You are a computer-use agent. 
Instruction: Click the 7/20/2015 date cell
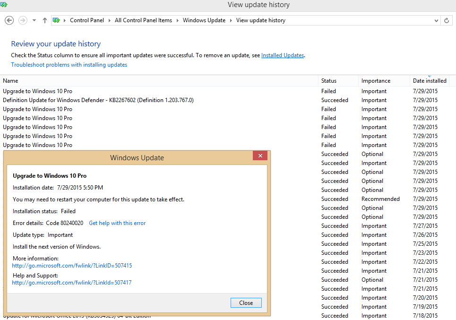[425, 298]
